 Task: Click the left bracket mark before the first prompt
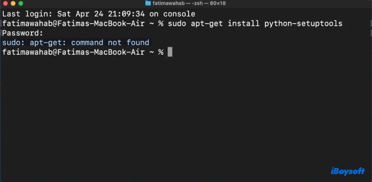pos(1,24)
